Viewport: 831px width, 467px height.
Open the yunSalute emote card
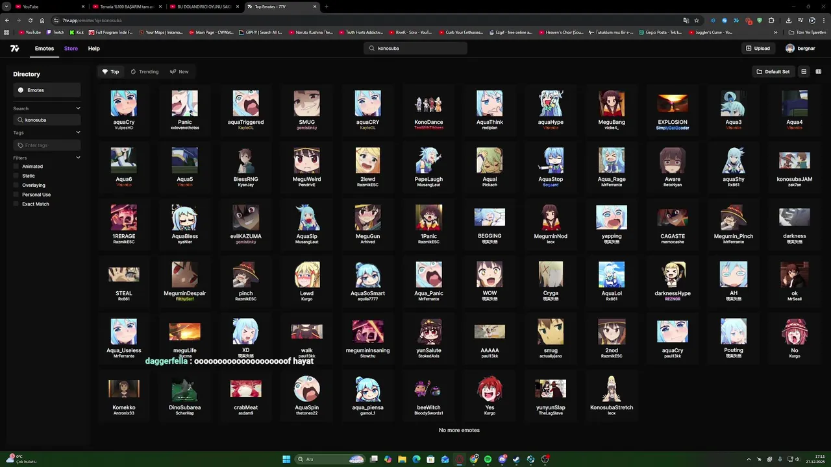[428, 338]
